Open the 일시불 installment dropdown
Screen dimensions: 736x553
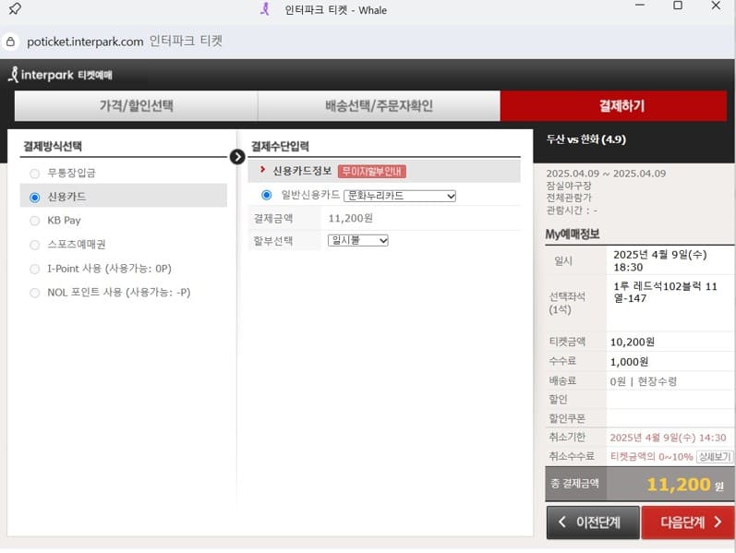[x=357, y=240]
